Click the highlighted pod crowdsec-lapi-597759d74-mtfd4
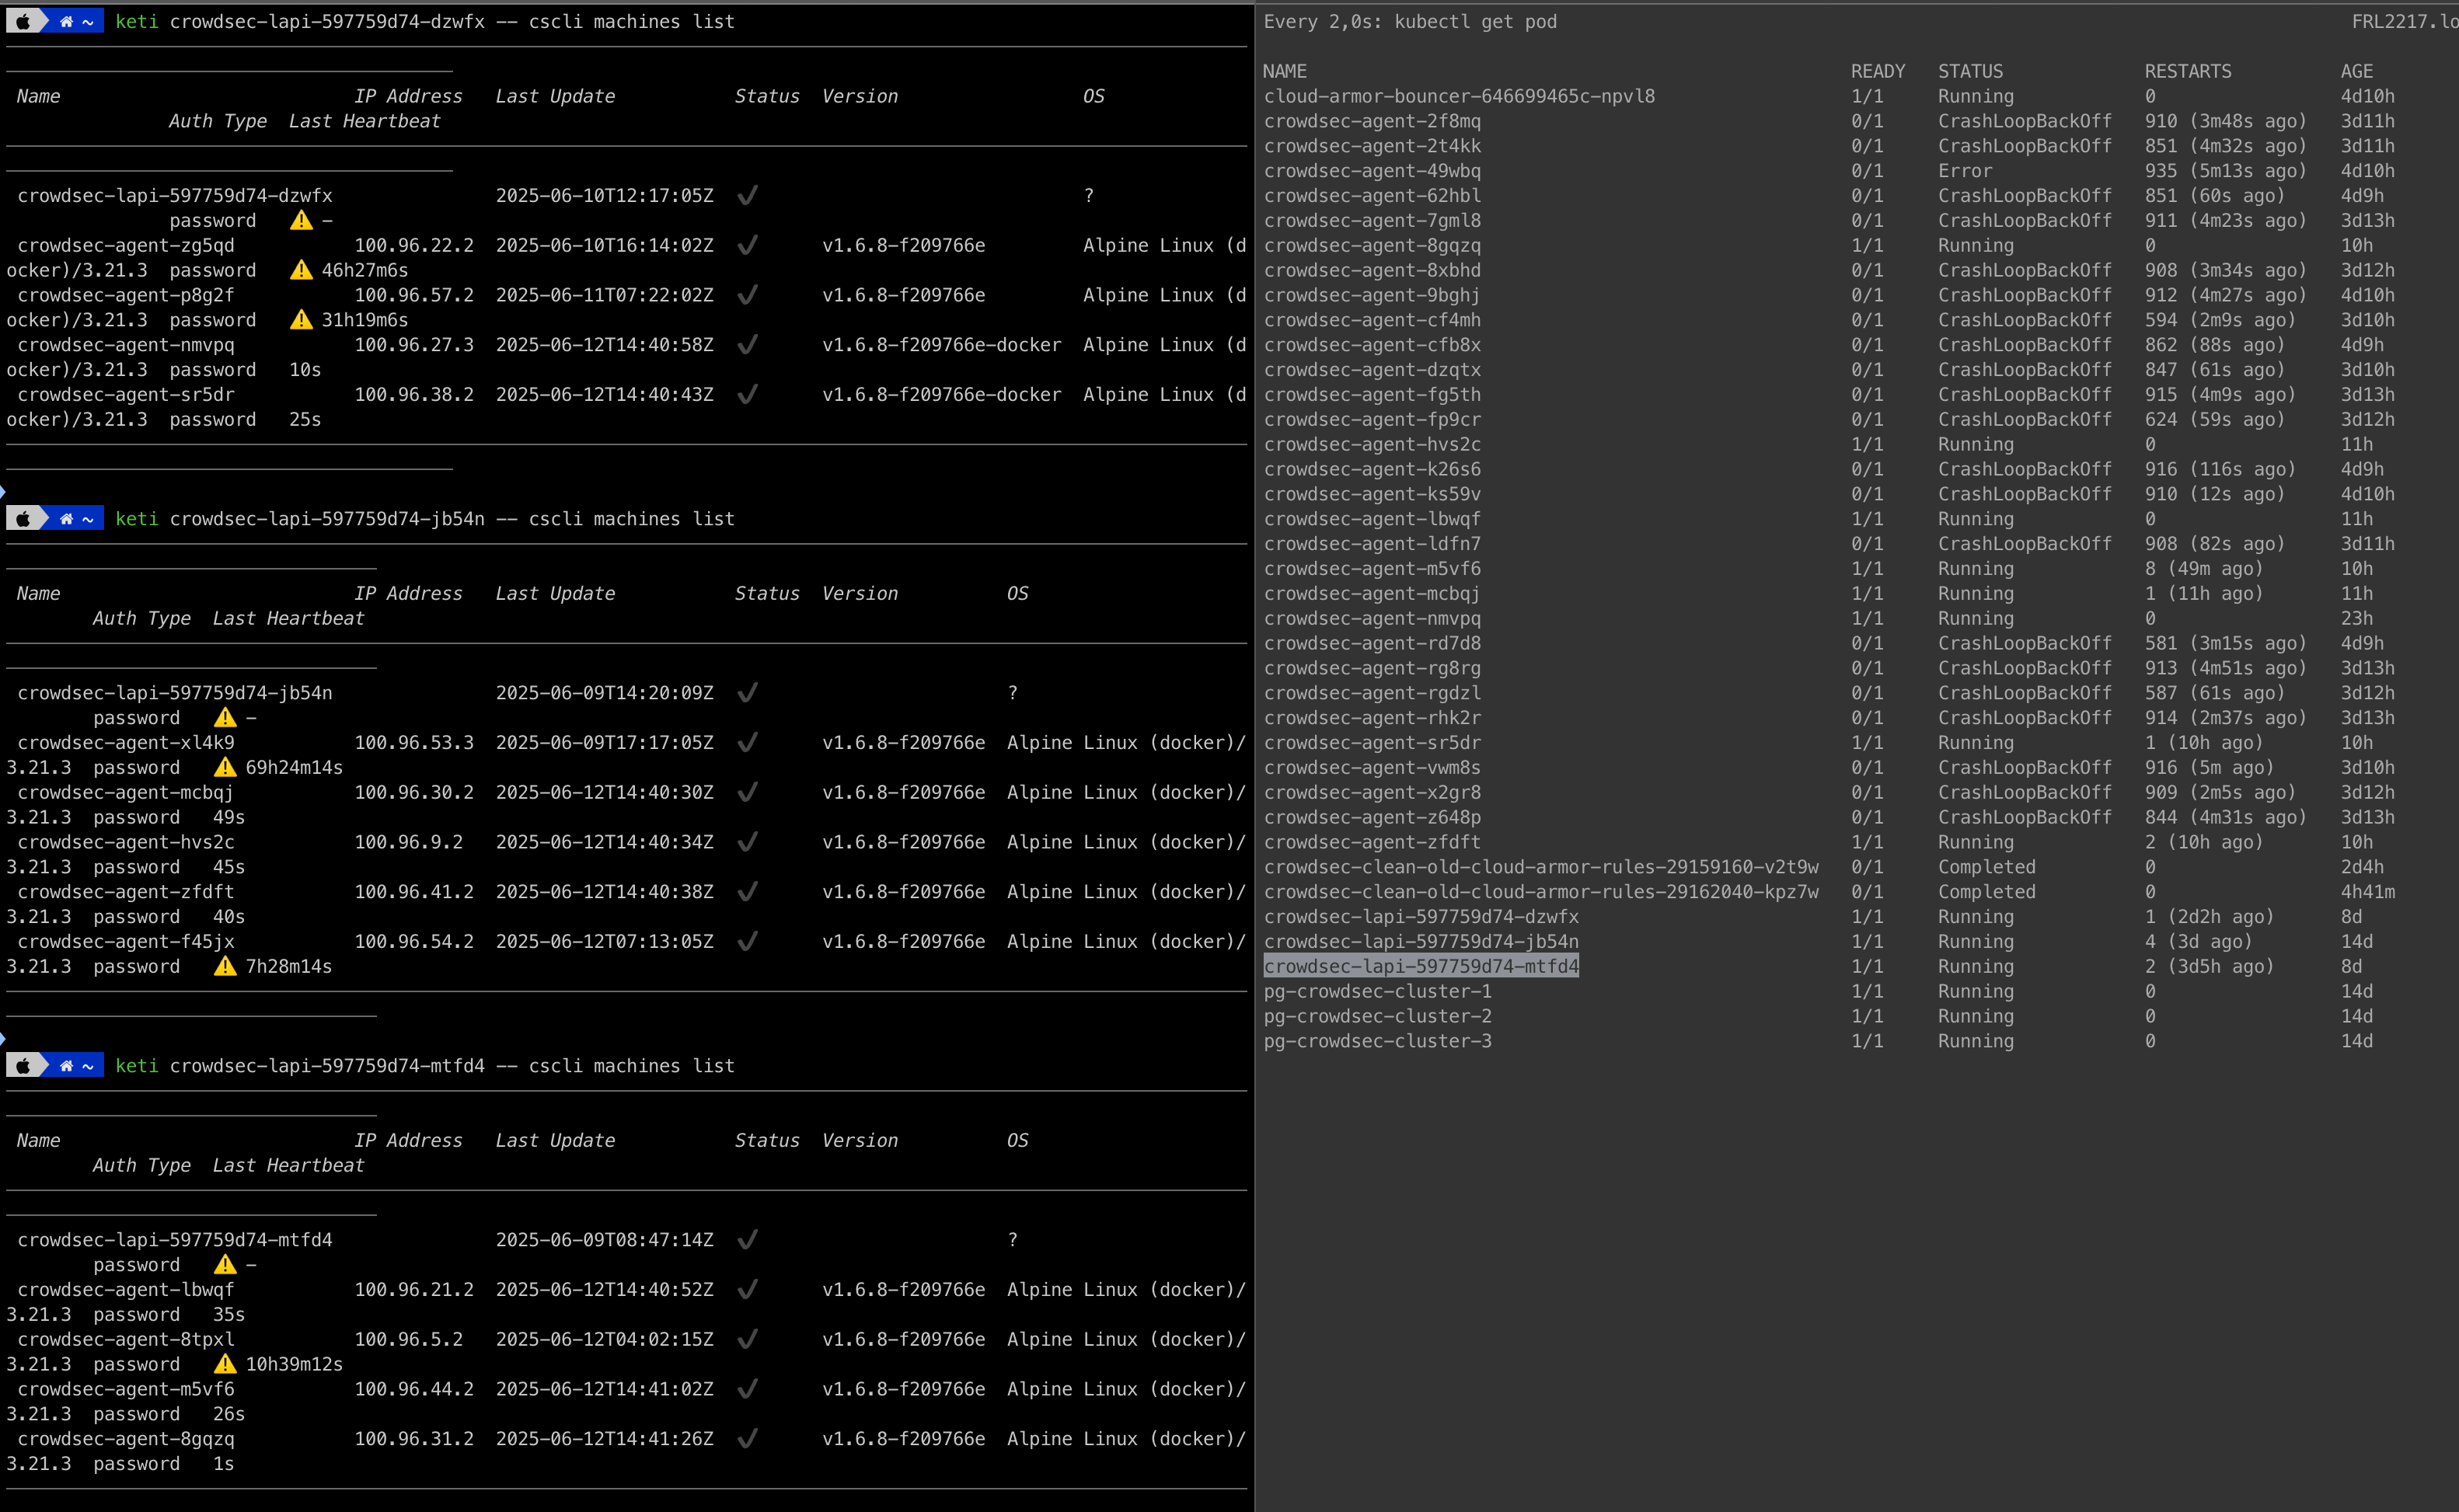The width and height of the screenshot is (2459, 1512). click(x=1421, y=966)
